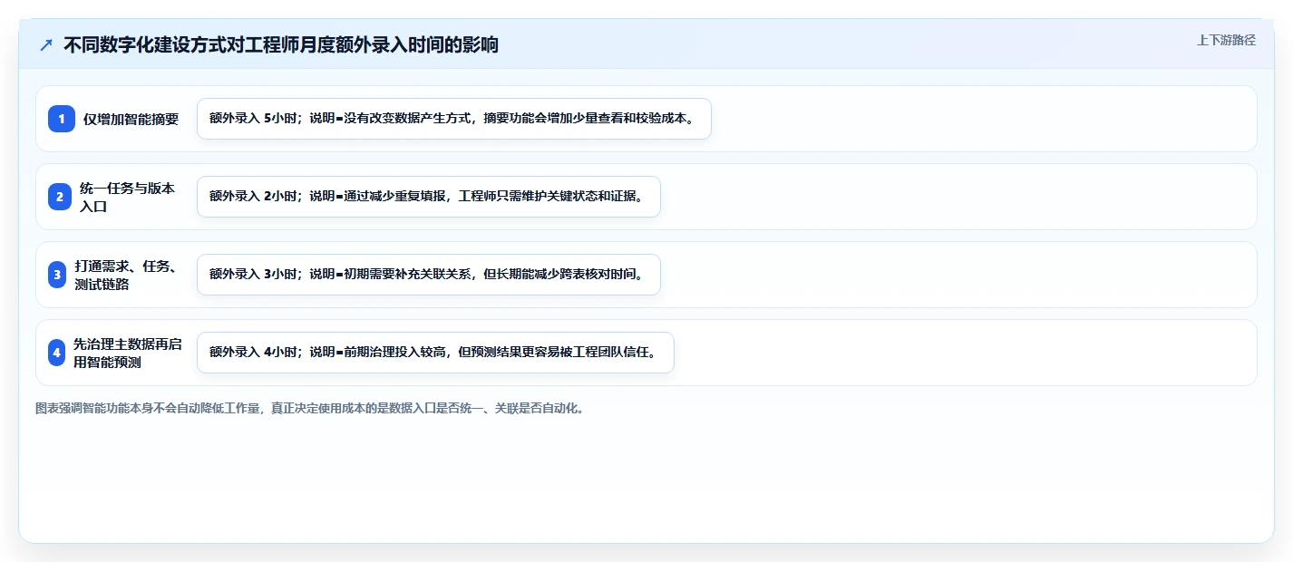The height and width of the screenshot is (562, 1293).
Task: Click the 上下游路径 label in the header
Action: tap(1226, 40)
